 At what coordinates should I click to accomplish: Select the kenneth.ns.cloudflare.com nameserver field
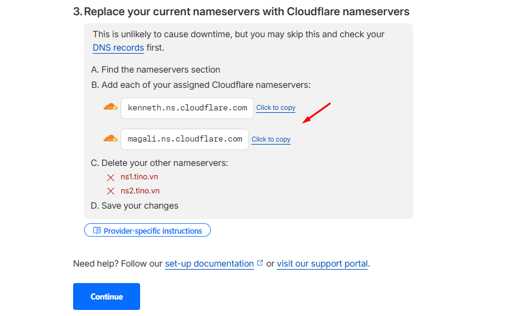[187, 108]
